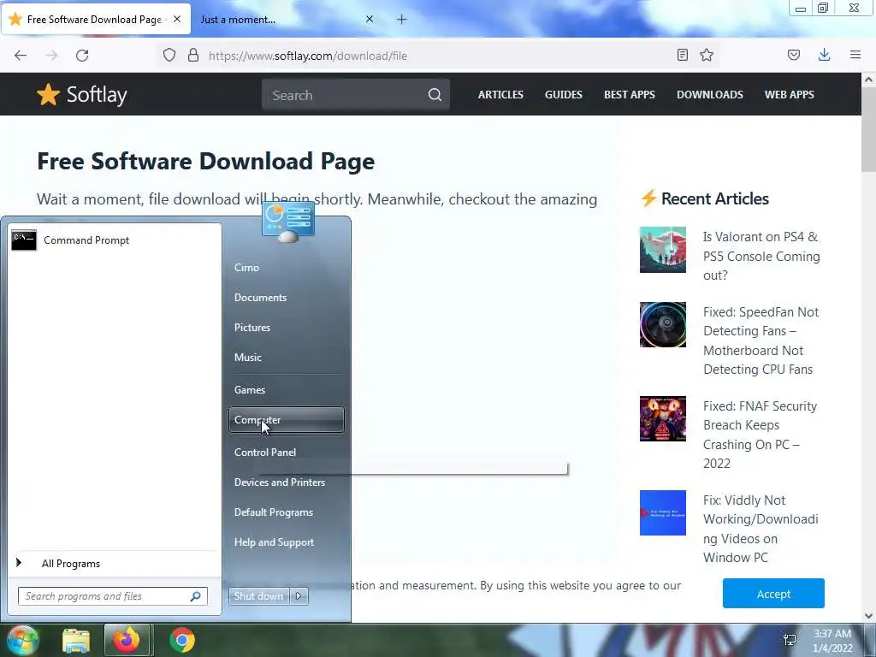876x657 pixels.
Task: Click the Shut down button
Action: click(x=258, y=596)
